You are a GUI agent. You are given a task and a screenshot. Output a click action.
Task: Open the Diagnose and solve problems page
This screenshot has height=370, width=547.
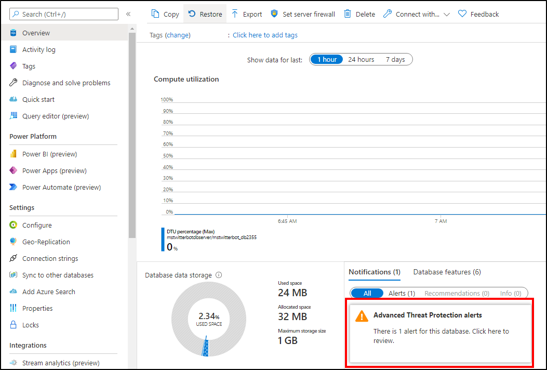point(67,83)
